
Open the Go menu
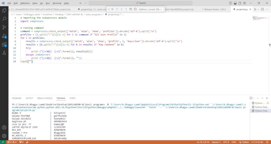[x=42, y=3]
